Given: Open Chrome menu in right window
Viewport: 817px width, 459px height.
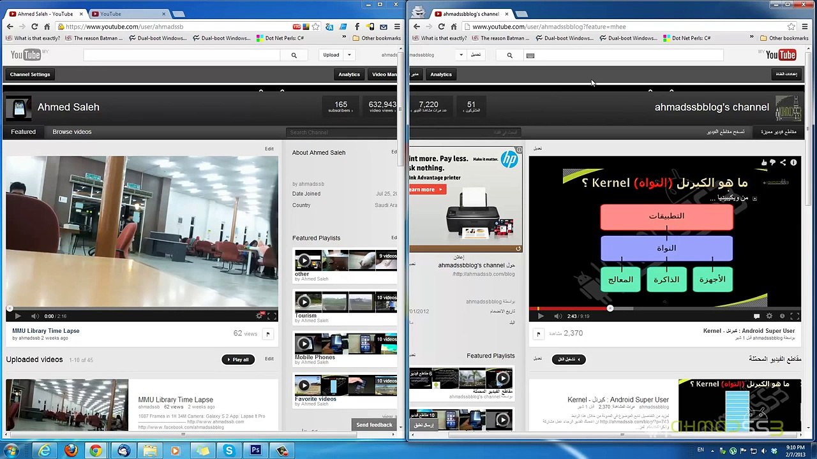Looking at the screenshot, I should pos(804,27).
